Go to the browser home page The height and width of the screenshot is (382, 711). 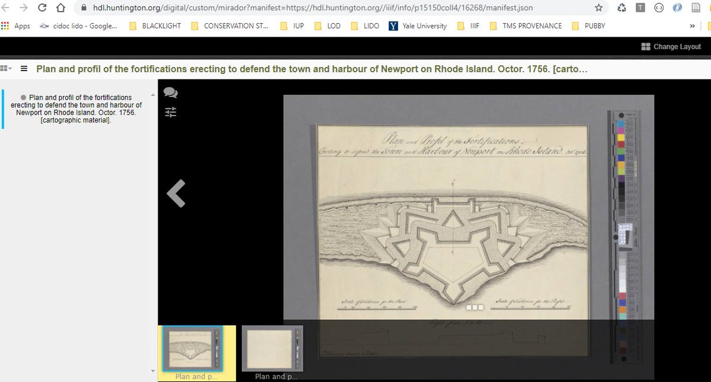tap(61, 8)
